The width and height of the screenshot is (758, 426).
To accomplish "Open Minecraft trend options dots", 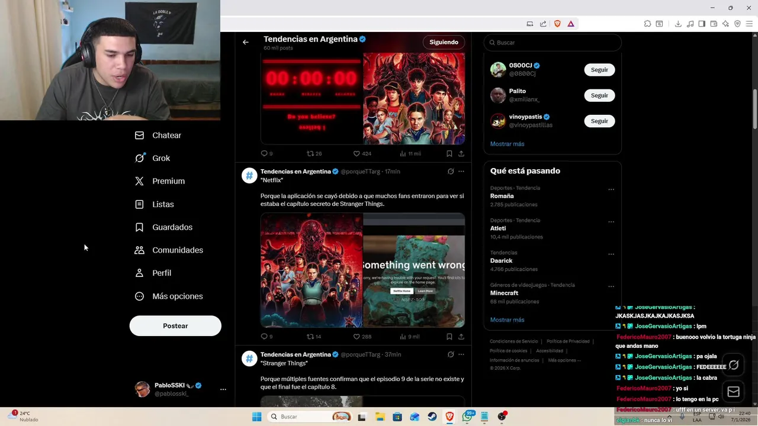I will coord(611,287).
